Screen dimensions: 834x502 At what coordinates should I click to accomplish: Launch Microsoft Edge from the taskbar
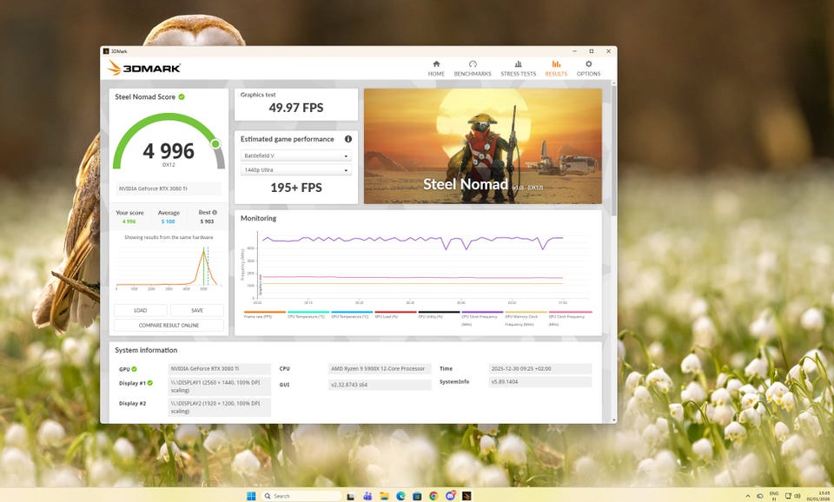pyautogui.click(x=400, y=496)
